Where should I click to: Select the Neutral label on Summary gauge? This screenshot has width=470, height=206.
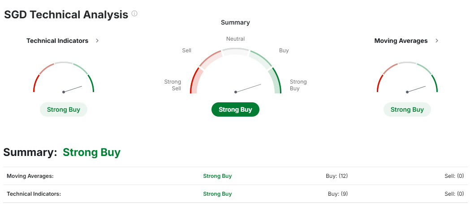point(235,39)
